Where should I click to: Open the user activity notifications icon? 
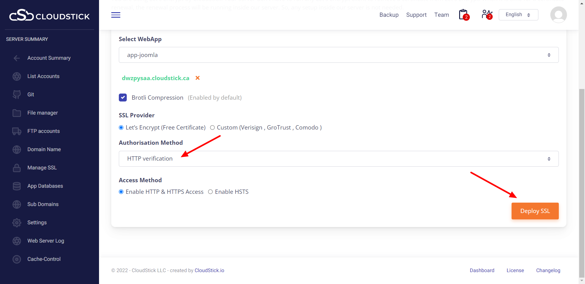coord(487,15)
